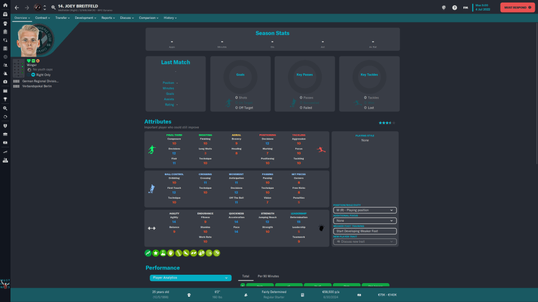Click the Must Respond button
The height and width of the screenshot is (302, 538).
point(517,7)
